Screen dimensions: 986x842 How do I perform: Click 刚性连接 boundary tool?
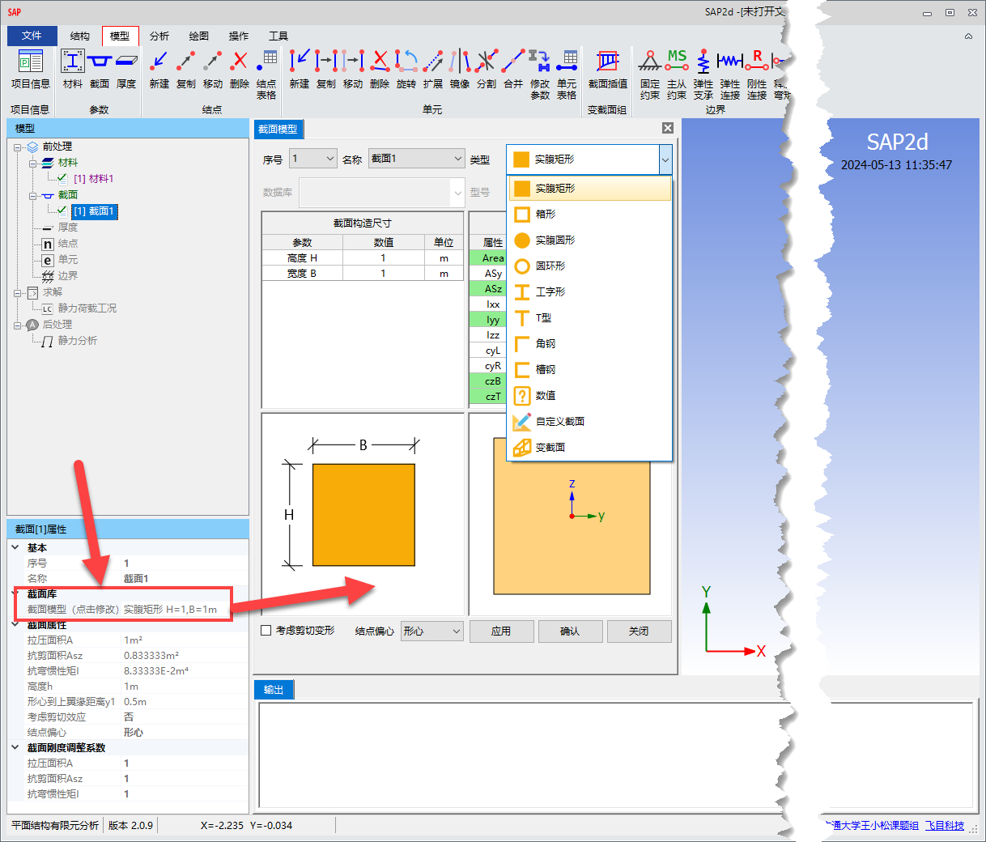coord(757,74)
